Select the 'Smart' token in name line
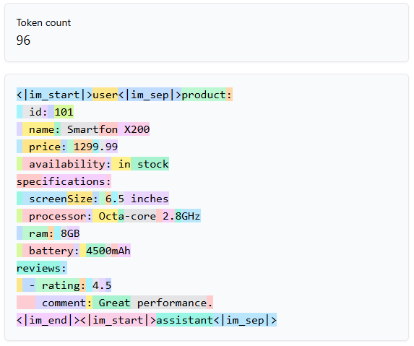 coord(80,129)
